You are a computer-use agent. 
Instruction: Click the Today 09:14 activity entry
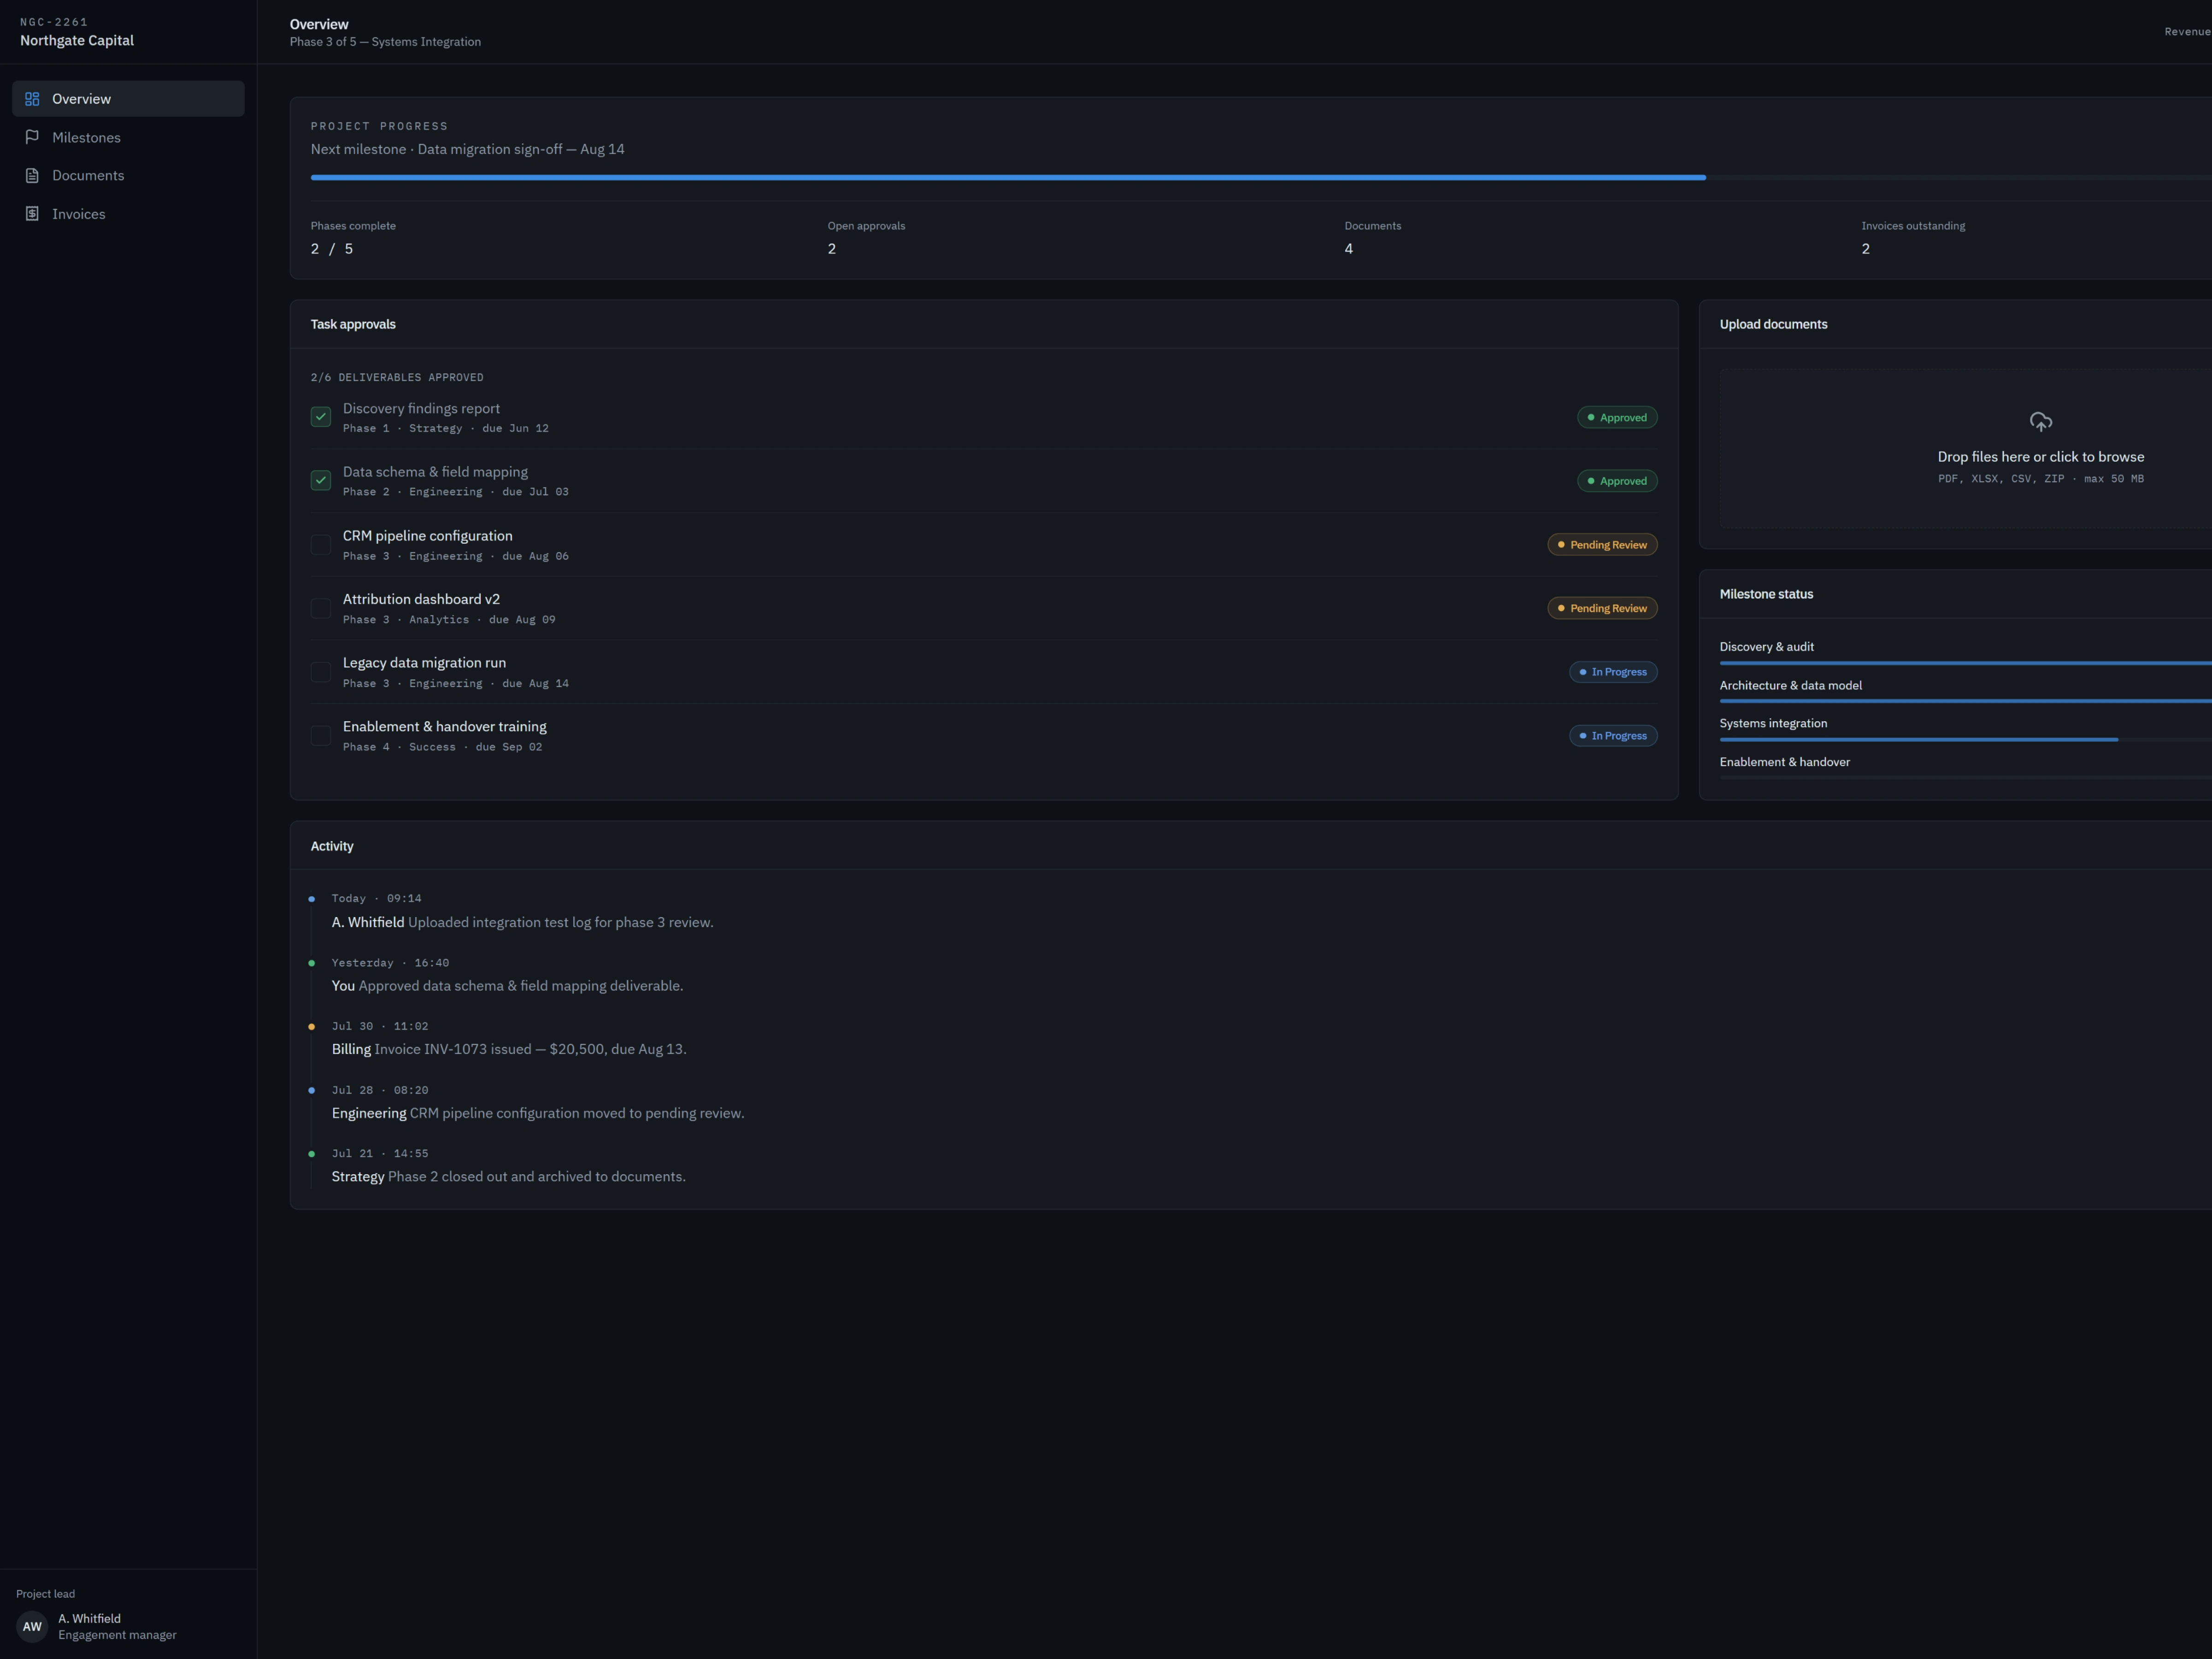pyautogui.click(x=522, y=911)
